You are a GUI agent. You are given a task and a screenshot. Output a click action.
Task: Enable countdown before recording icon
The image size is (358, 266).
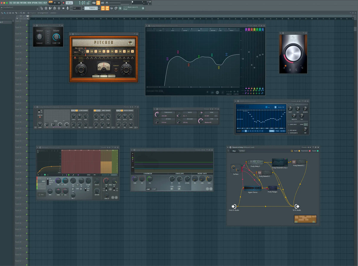(x=98, y=3)
